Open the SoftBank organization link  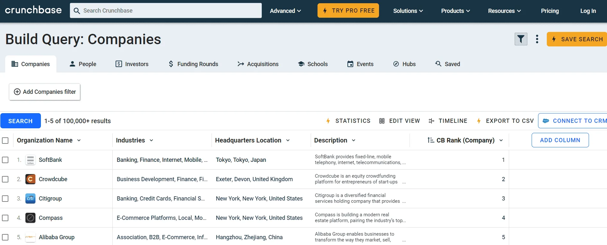[x=50, y=160]
